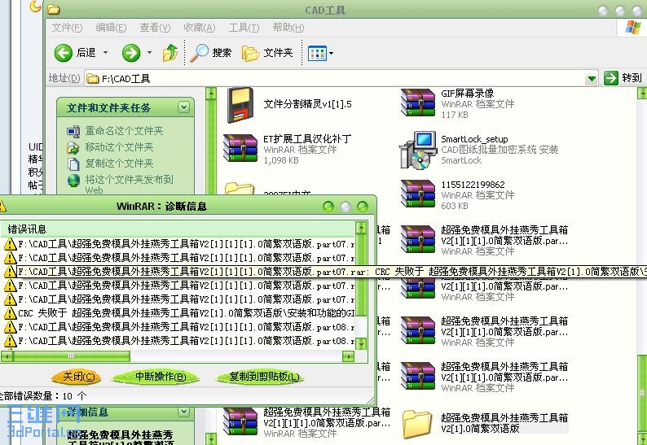Click file name ET扩展工具汉化补丁

click(x=307, y=138)
